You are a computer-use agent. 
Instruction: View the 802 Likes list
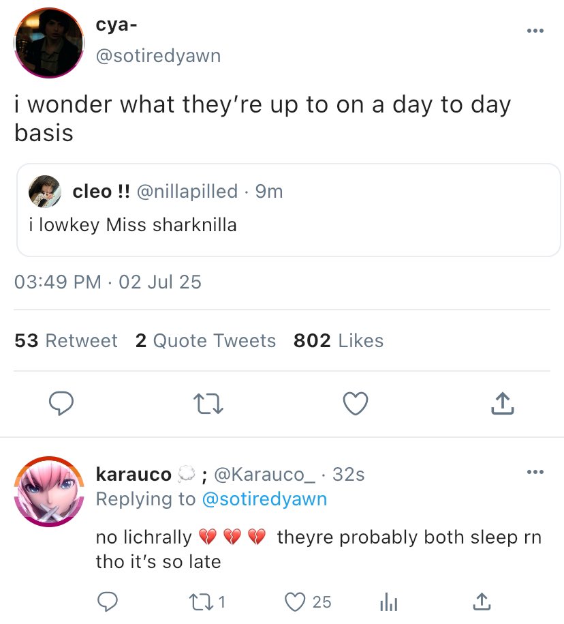coord(338,340)
